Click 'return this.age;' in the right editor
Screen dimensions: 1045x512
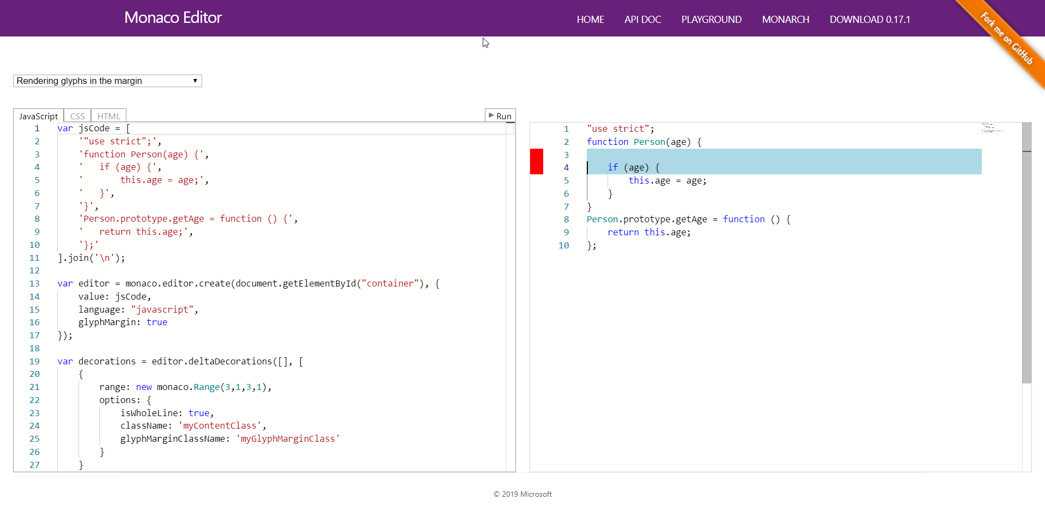pyautogui.click(x=649, y=233)
